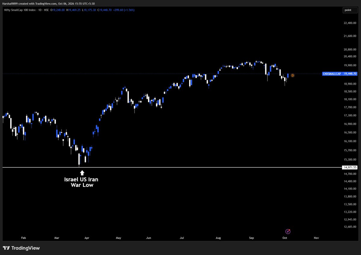This screenshot has width=361, height=255.
Task: Click the Jul label on time axis
Action: coord(182,238)
